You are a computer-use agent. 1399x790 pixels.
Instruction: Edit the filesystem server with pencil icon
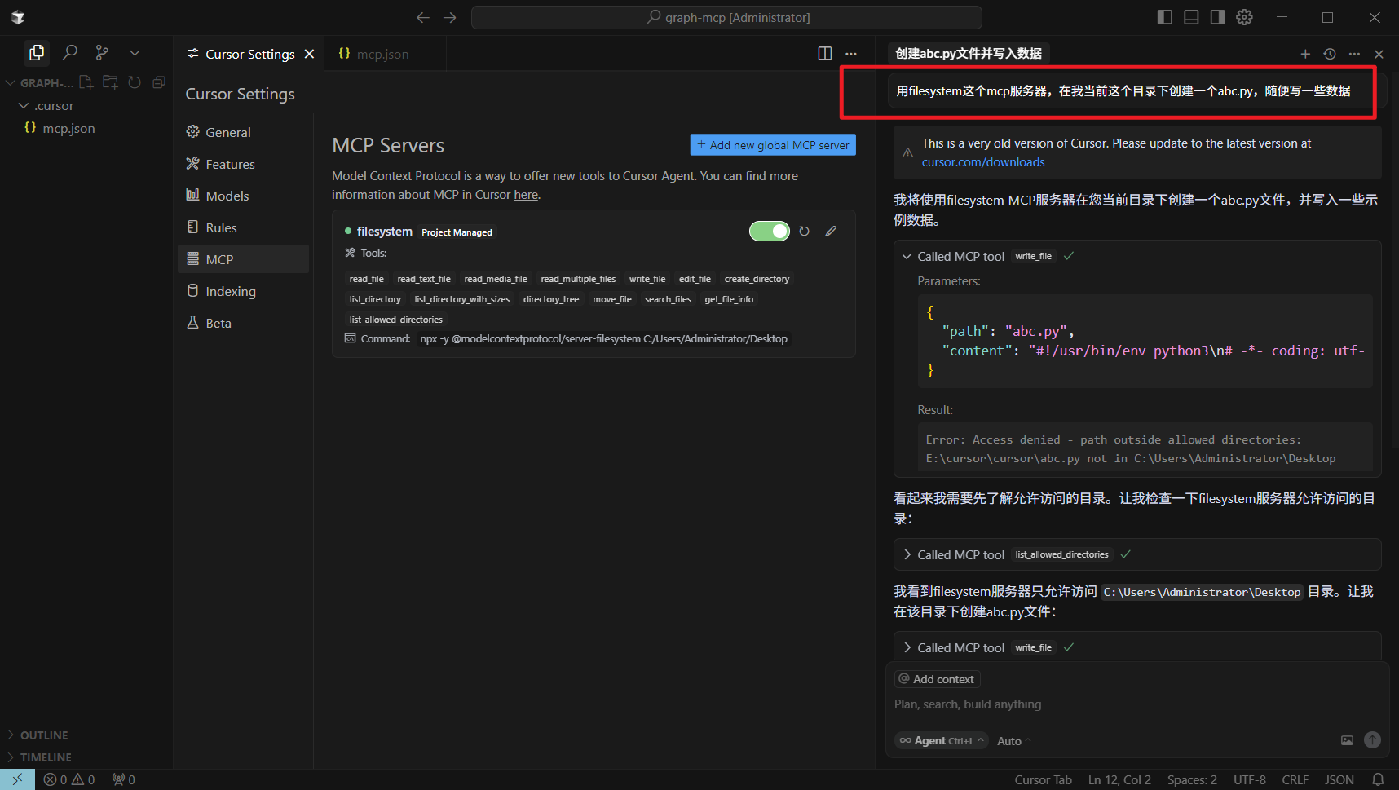click(831, 232)
